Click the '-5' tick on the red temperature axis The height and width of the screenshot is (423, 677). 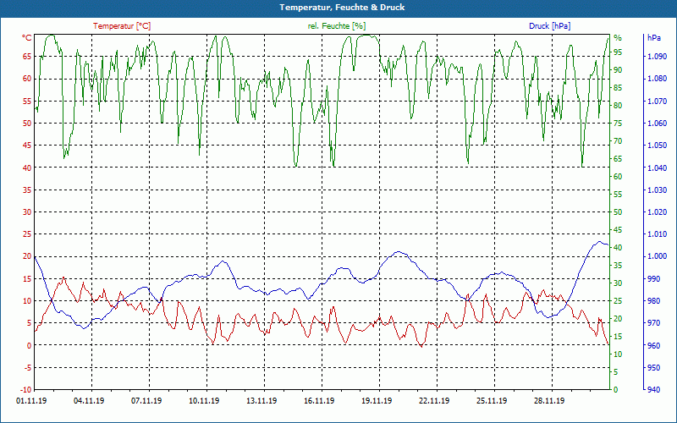(28, 368)
